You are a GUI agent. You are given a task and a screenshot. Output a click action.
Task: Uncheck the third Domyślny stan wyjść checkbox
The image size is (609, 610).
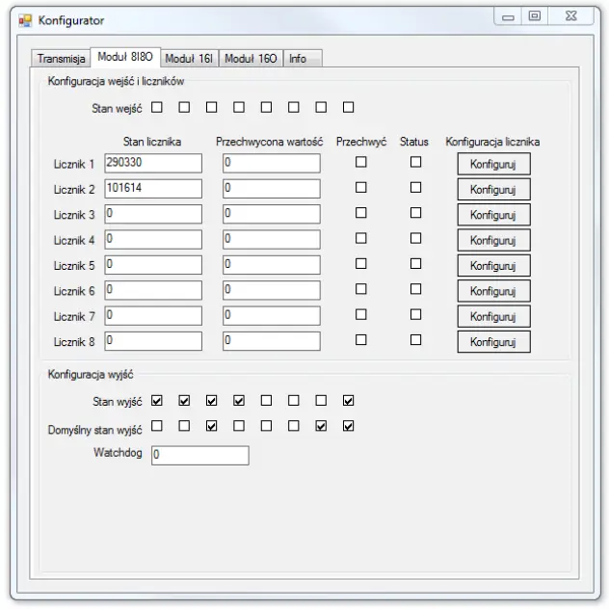(x=212, y=426)
